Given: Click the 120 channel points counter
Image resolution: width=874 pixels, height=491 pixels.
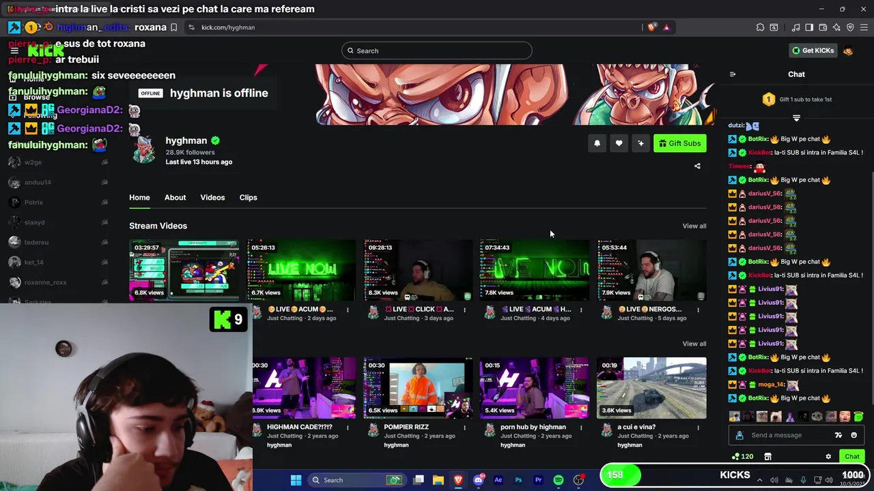Looking at the screenshot, I should coord(742,457).
